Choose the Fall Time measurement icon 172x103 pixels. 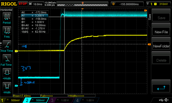[x=7, y=58]
